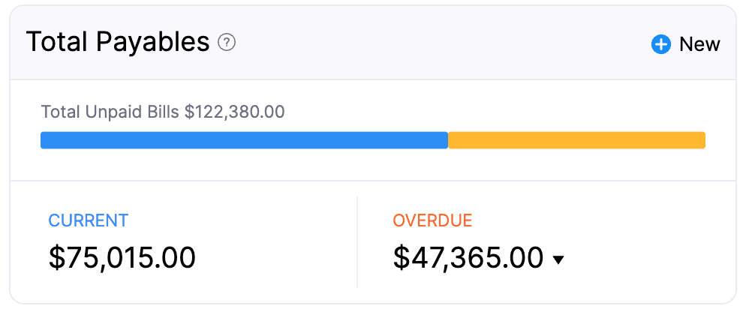Click the blue plus icon
The width and height of the screenshot is (749, 312).
(660, 44)
